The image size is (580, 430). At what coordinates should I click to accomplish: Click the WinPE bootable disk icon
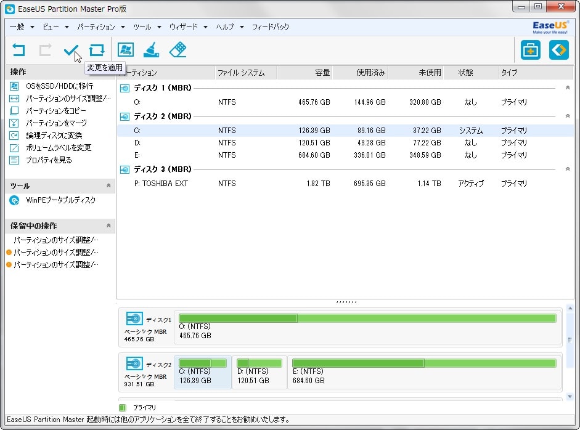click(14, 200)
